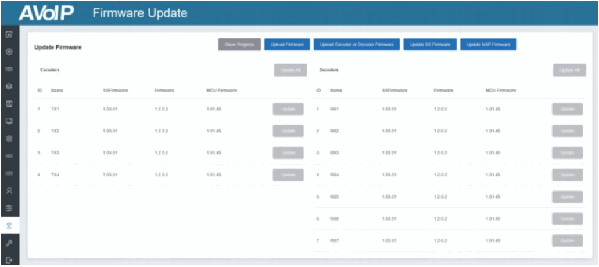Open the user account icon in the sidebar

point(10,191)
